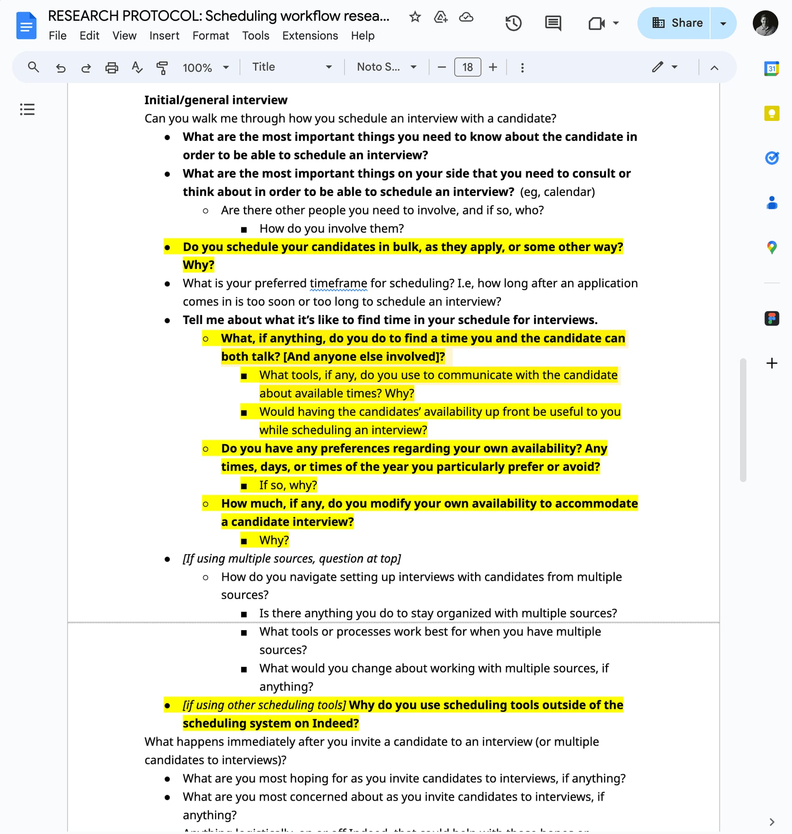
Task: Open Google Keep side panel
Action: (x=771, y=113)
